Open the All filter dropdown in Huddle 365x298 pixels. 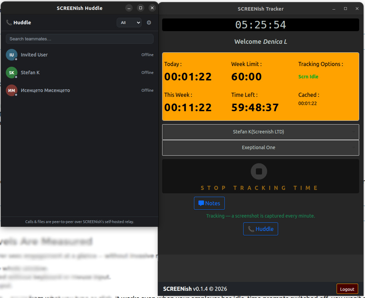coord(129,23)
